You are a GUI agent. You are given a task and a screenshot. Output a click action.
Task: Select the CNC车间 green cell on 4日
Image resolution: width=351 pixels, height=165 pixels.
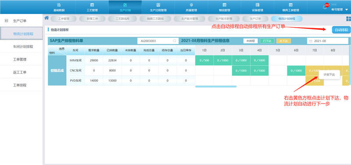coord(259,71)
